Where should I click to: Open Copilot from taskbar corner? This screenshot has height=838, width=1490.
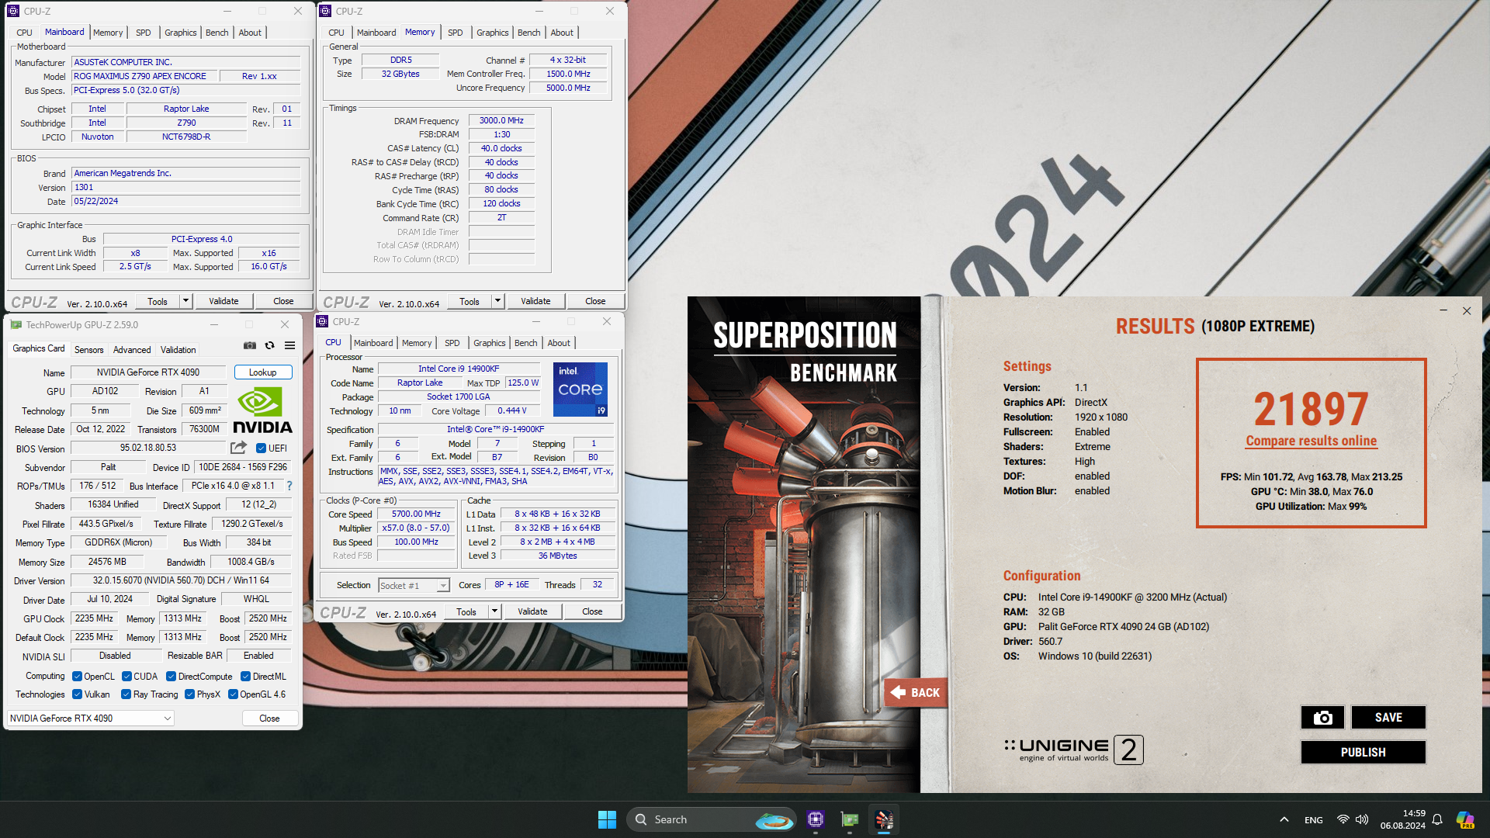click(x=1465, y=819)
